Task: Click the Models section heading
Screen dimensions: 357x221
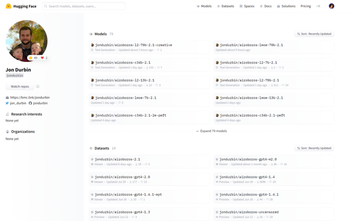Action: point(101,34)
